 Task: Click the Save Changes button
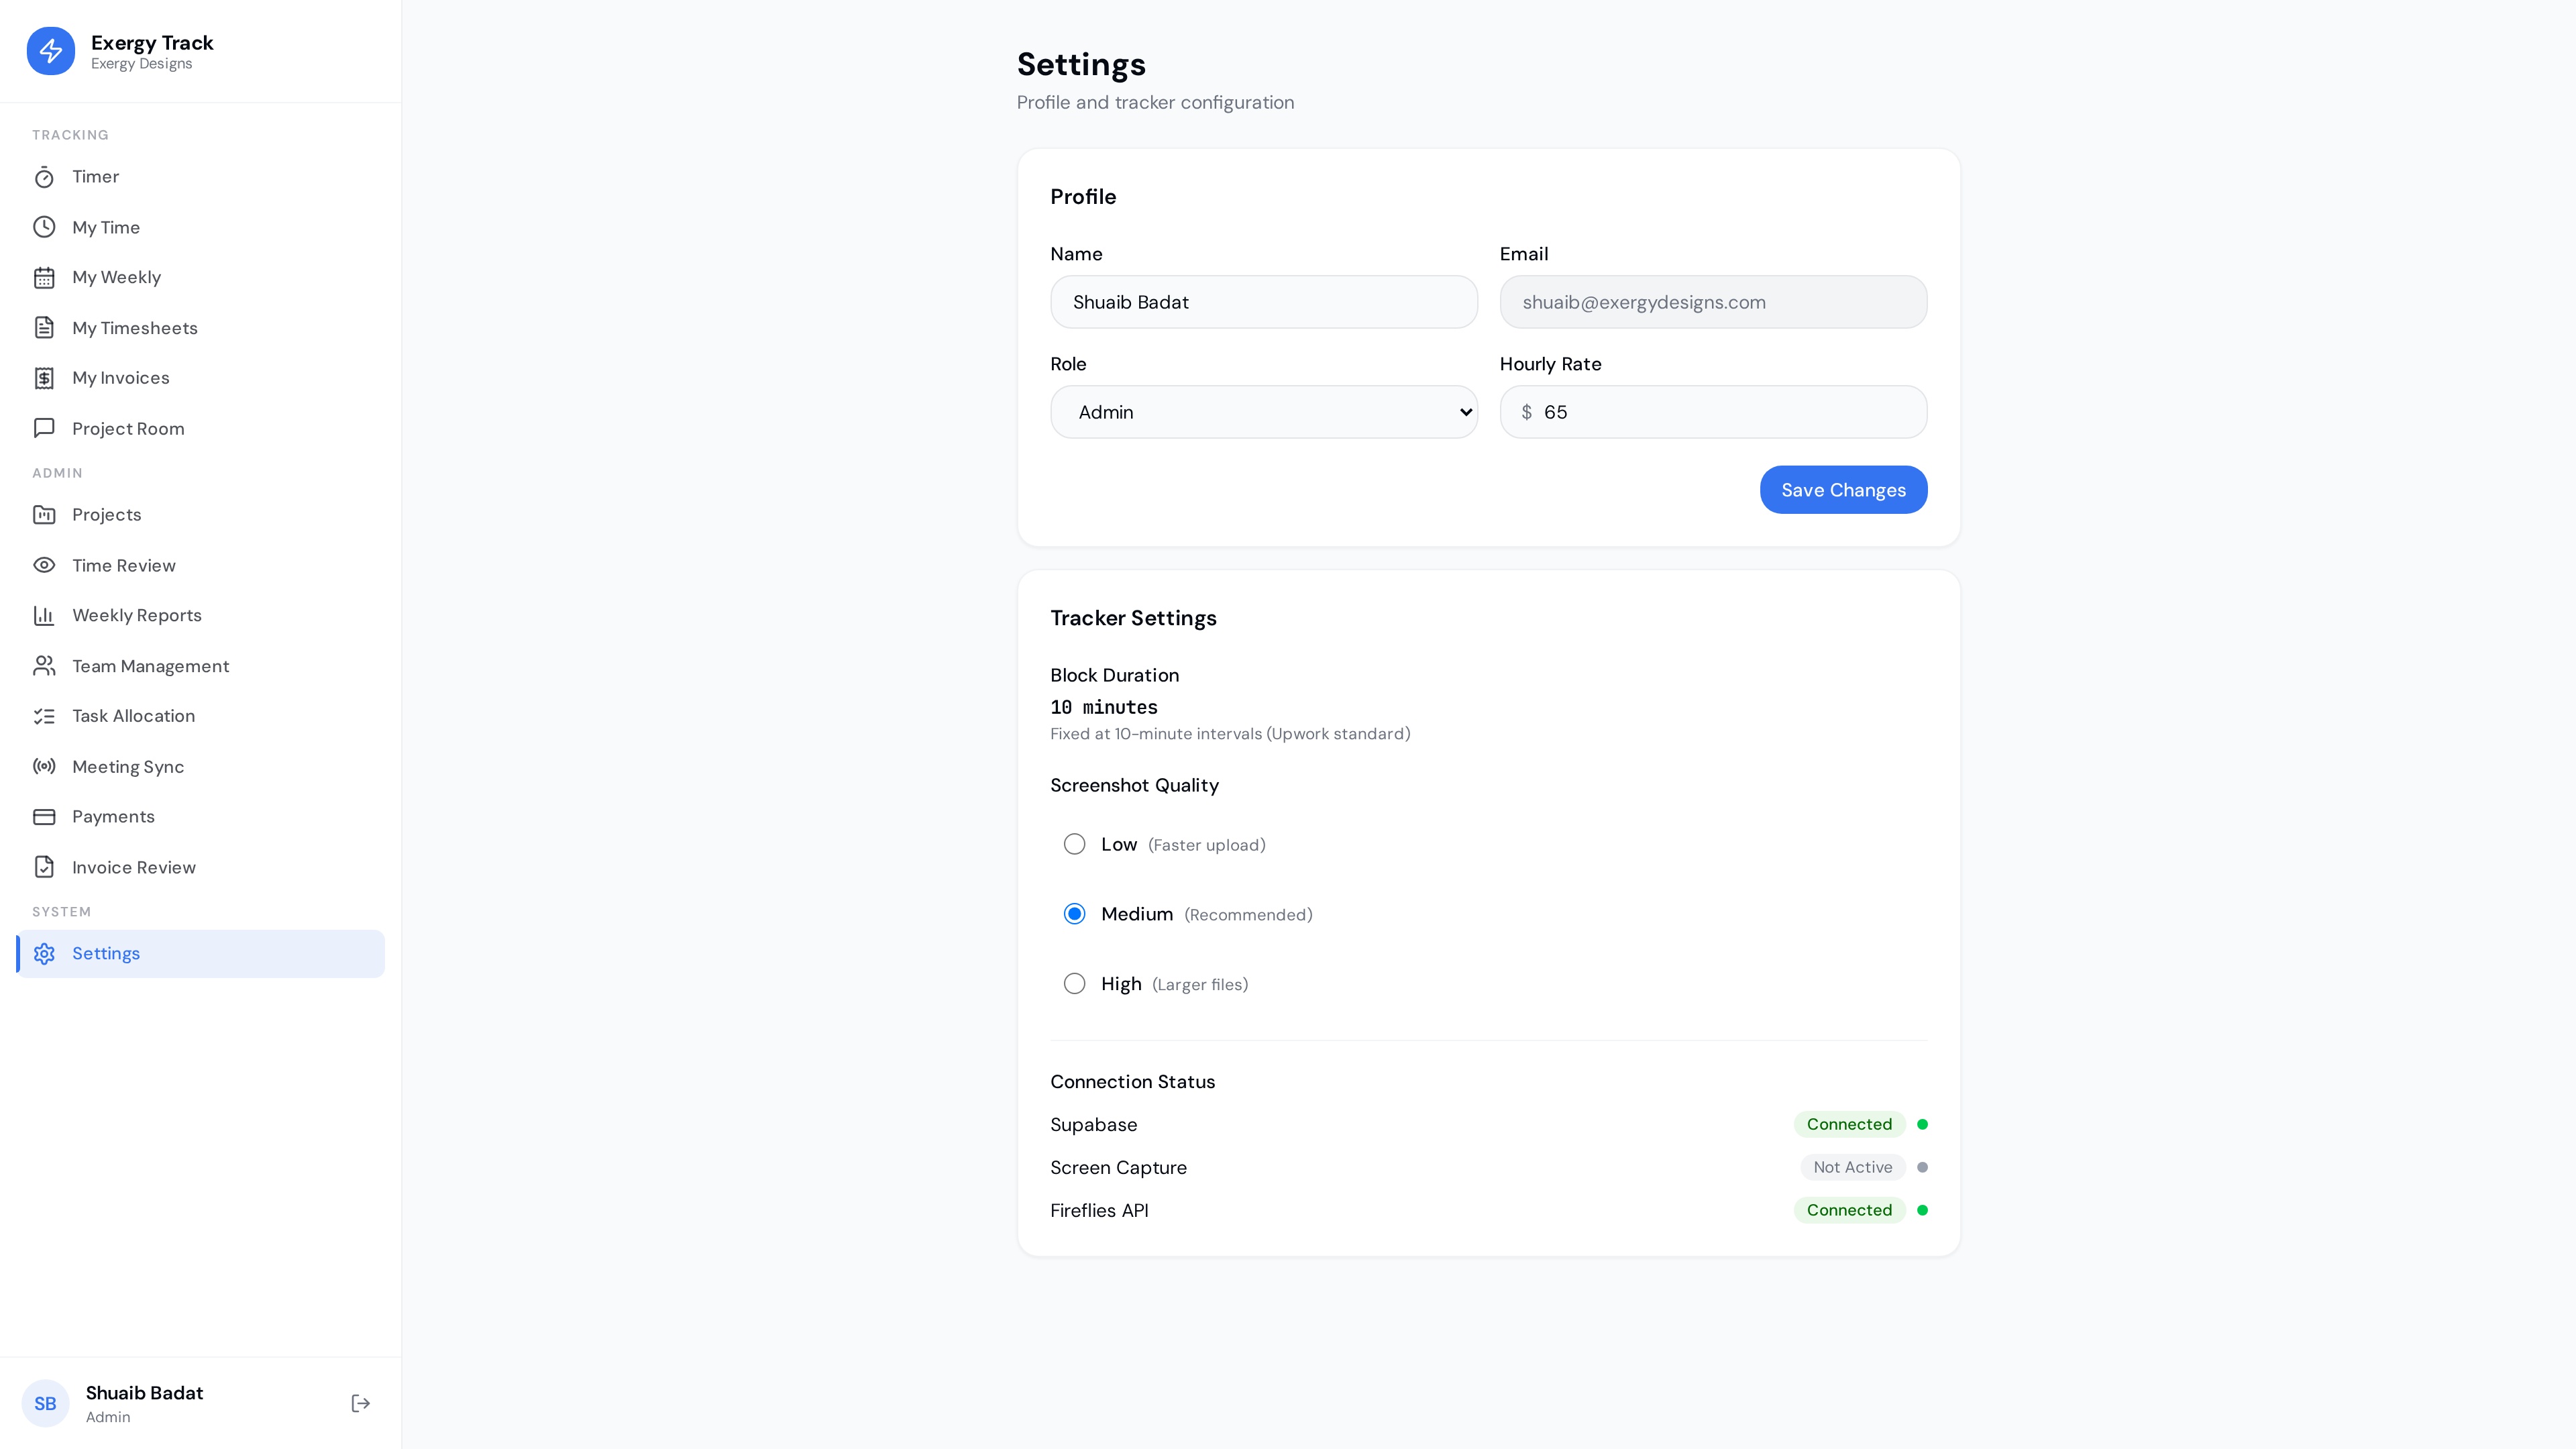[1843, 489]
